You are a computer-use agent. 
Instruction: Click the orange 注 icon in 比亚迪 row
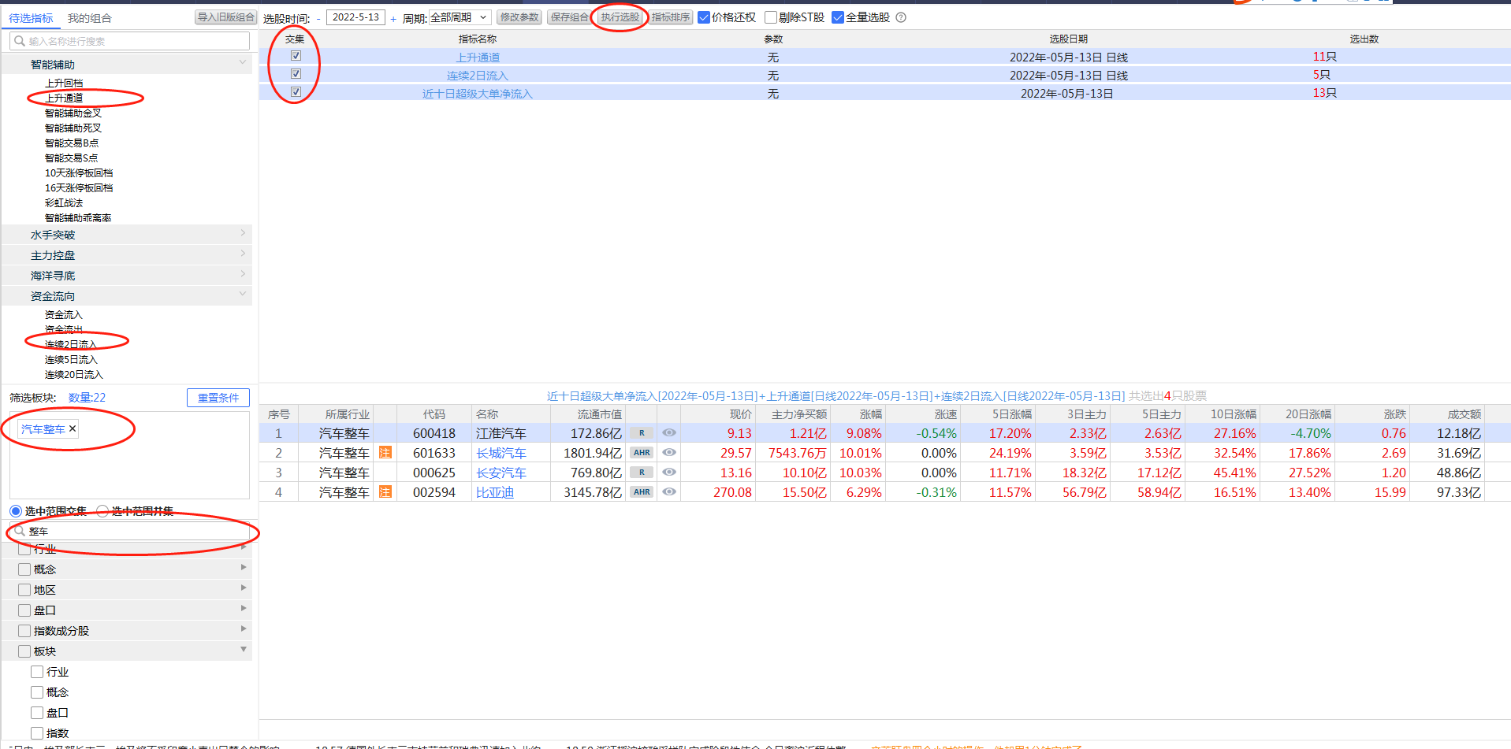pos(385,491)
